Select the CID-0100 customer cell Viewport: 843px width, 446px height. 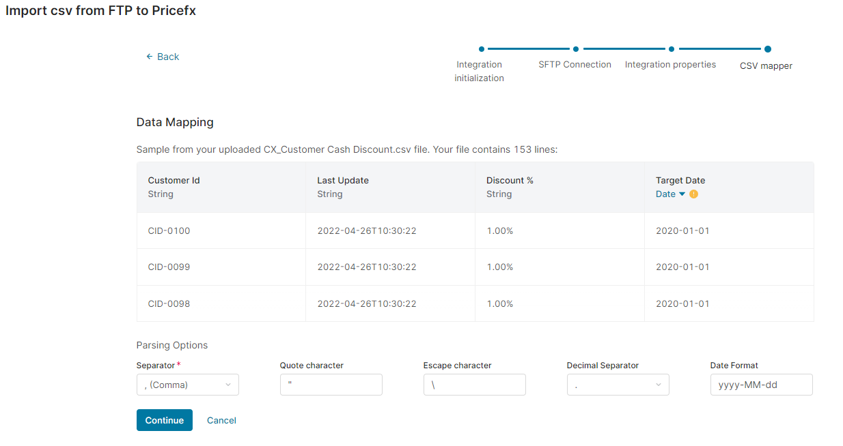click(169, 231)
